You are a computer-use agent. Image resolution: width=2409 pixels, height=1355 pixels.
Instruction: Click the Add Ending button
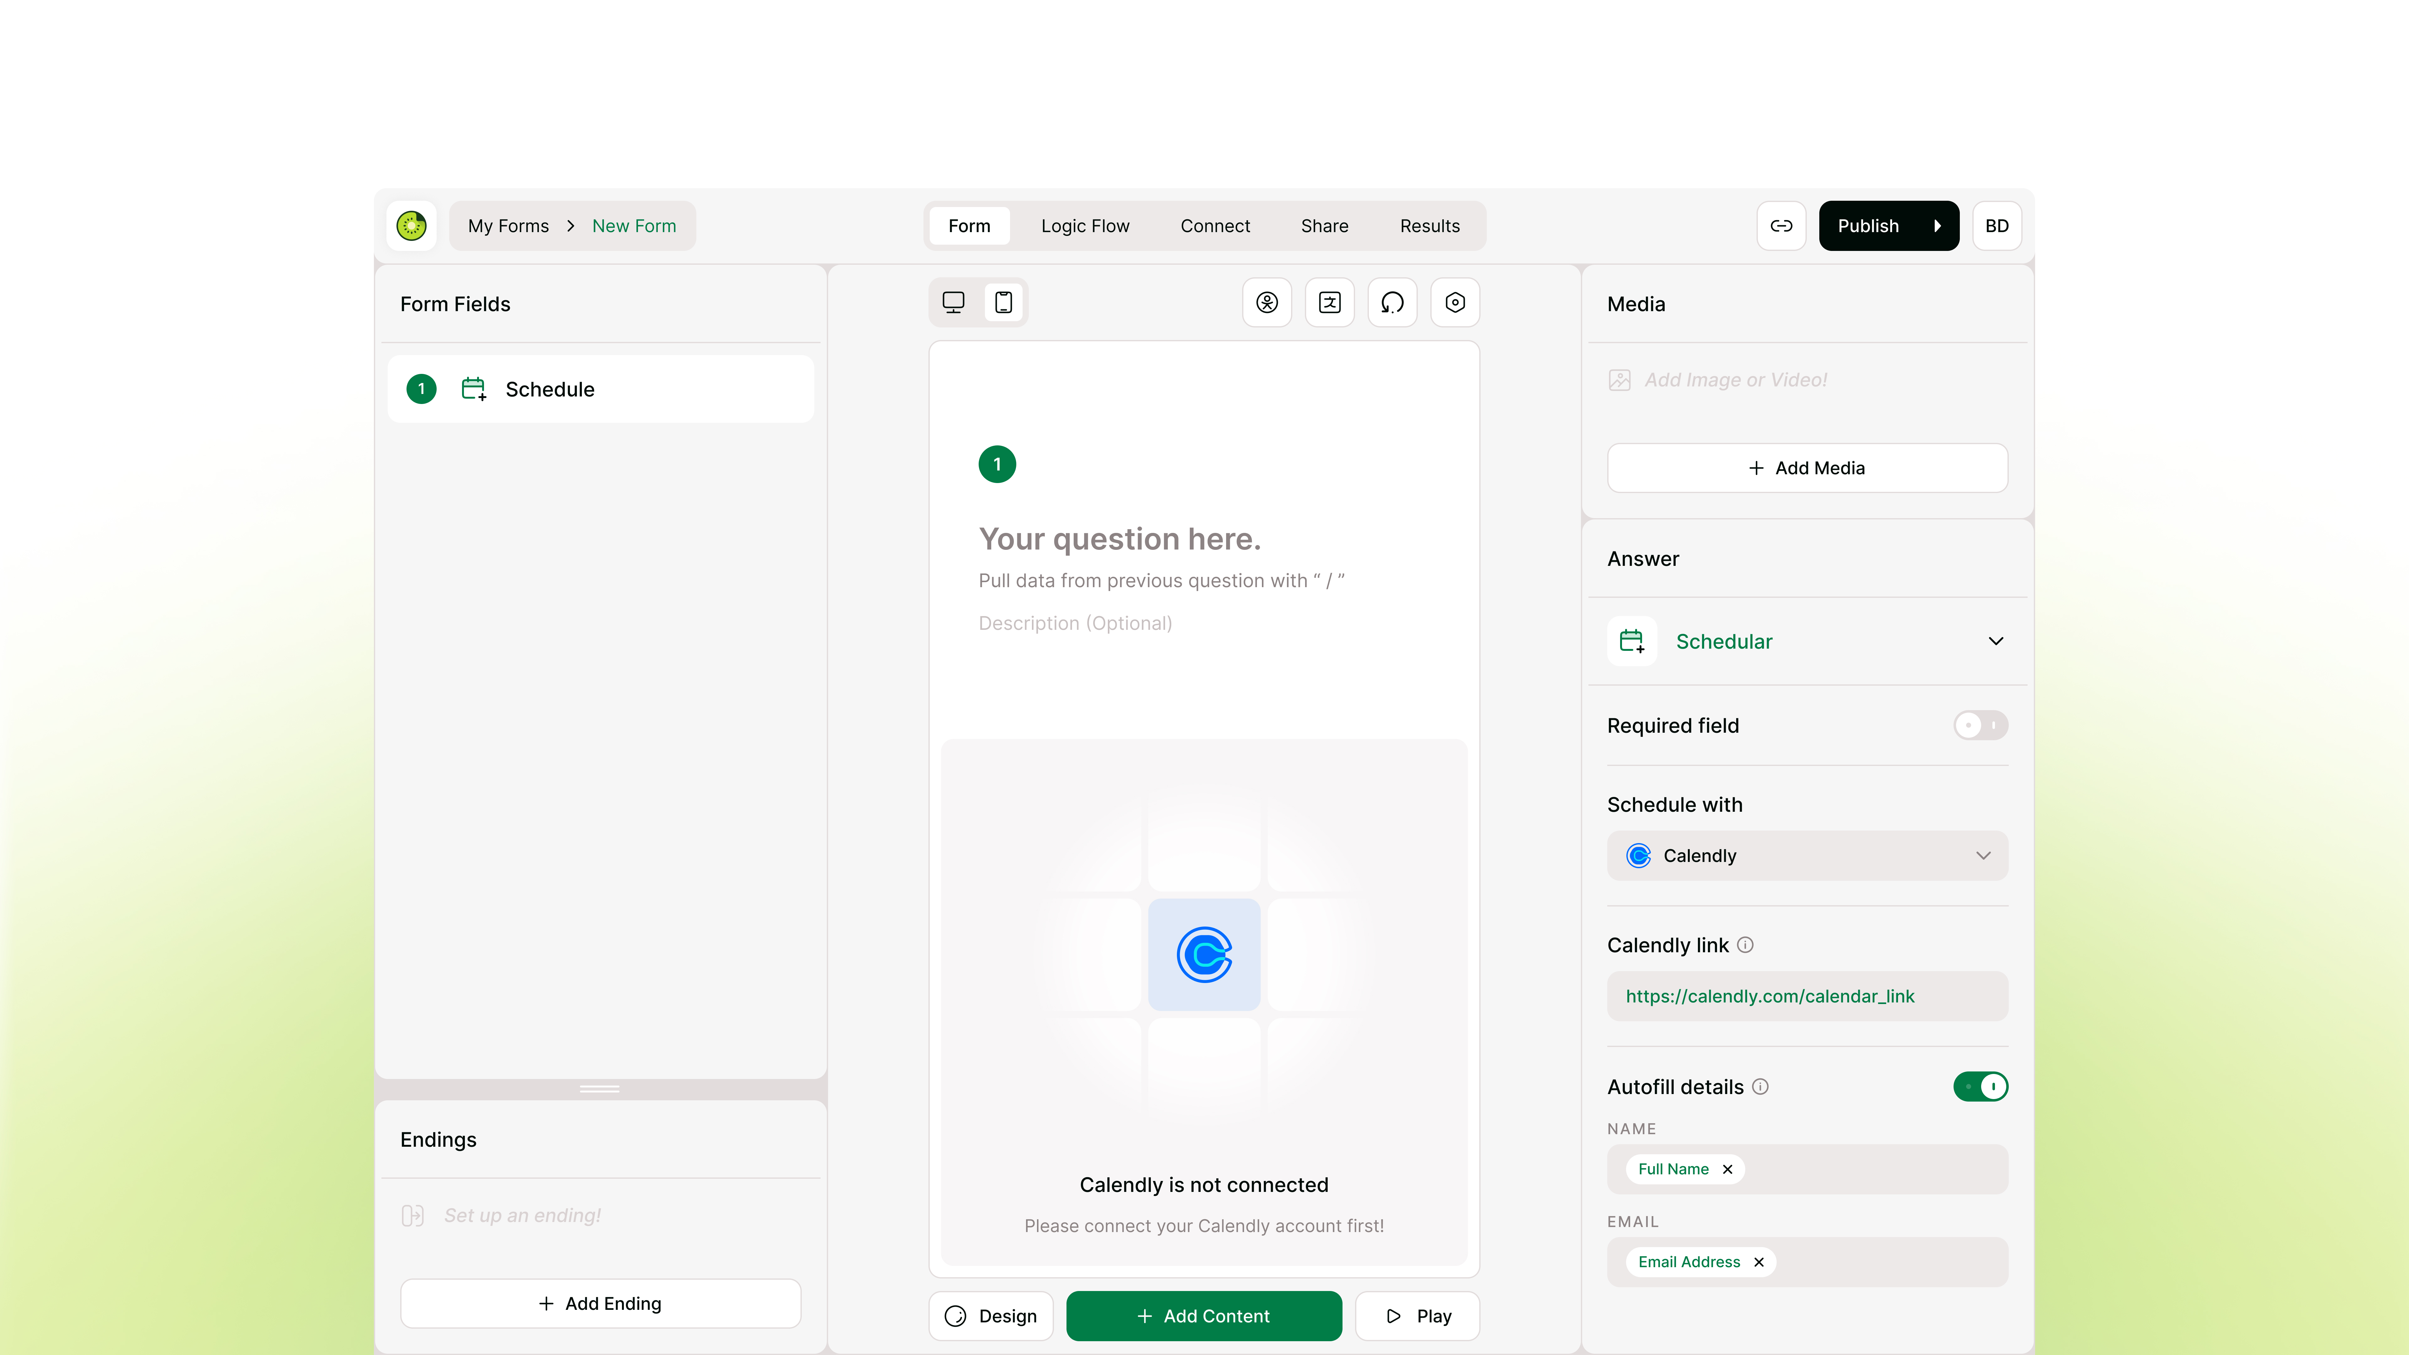point(600,1304)
